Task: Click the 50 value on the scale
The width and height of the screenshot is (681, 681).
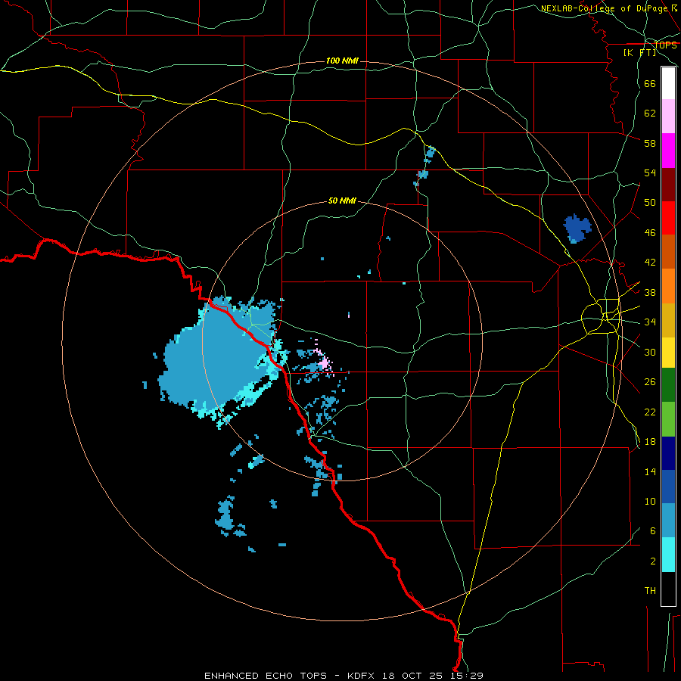Action: click(x=650, y=203)
